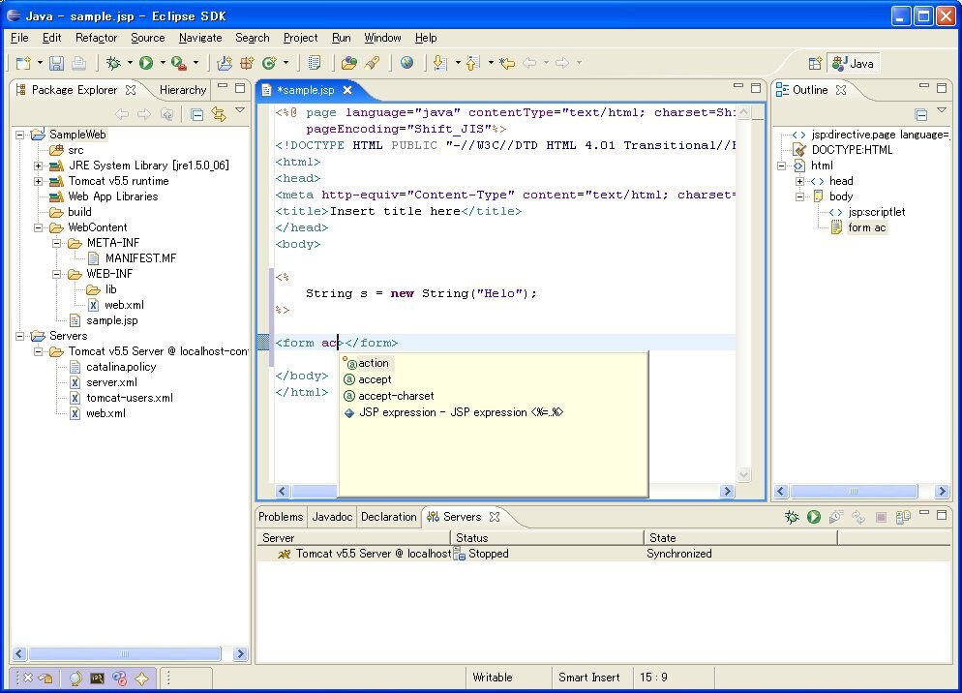Click the New Java Class icon
The width and height of the screenshot is (962, 693).
click(x=269, y=63)
